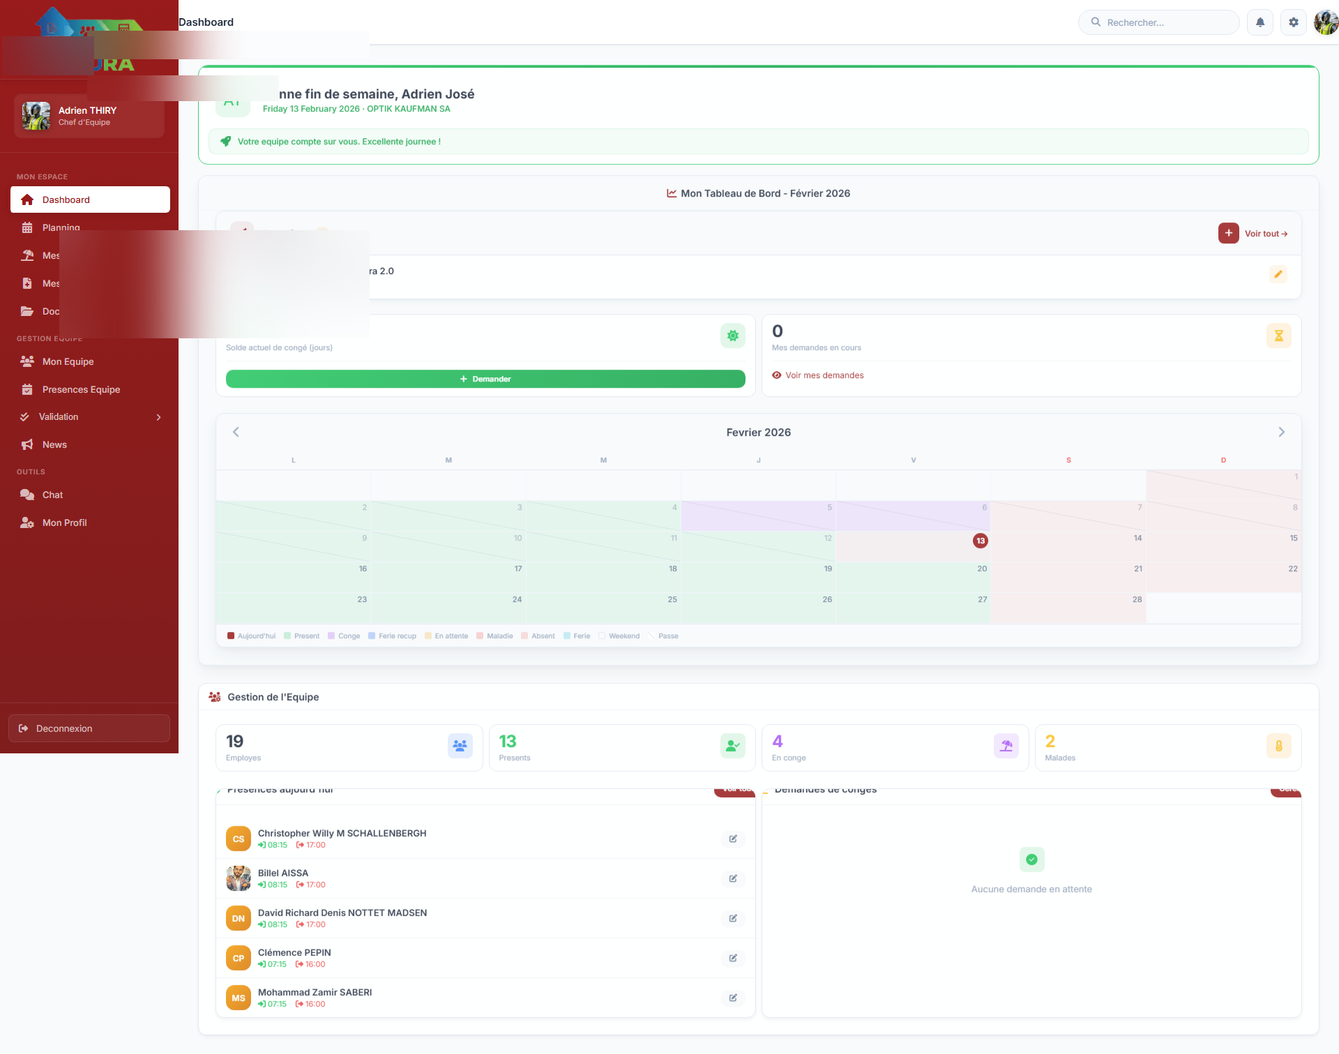The image size is (1339, 1054).
Task: Open the settings gear in the top bar
Action: (x=1294, y=22)
